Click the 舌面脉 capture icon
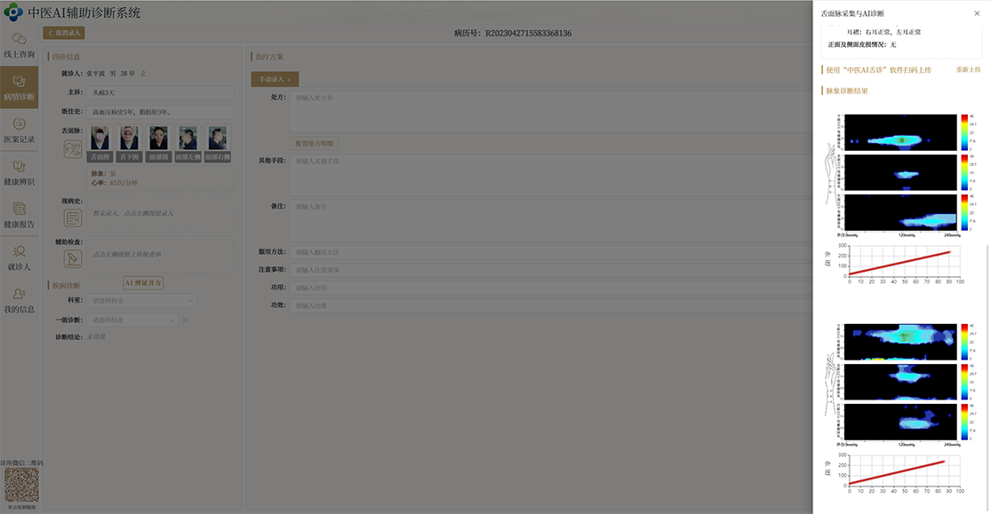Image resolution: width=991 pixels, height=514 pixels. [x=73, y=149]
